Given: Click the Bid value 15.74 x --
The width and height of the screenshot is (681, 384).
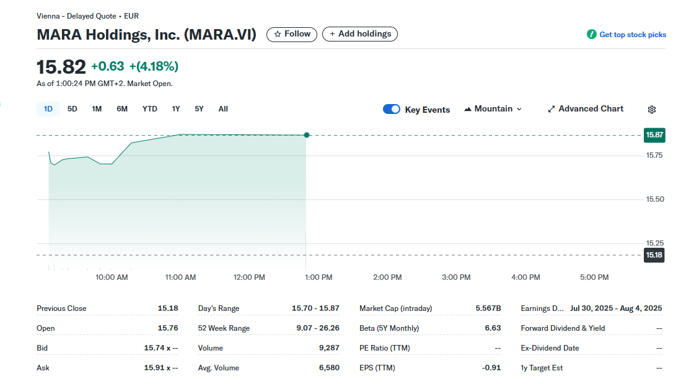Looking at the screenshot, I should [161, 348].
